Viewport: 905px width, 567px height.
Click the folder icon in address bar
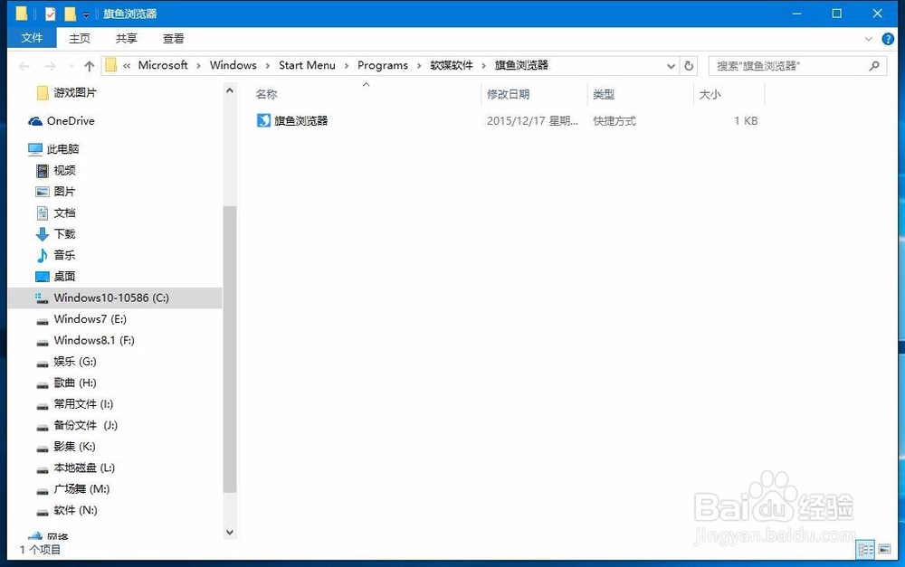[x=110, y=65]
